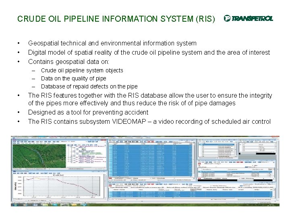Click the 'Contains geospatial data on:' bullet
This screenshot has height=217, width=290.
tap(68, 61)
